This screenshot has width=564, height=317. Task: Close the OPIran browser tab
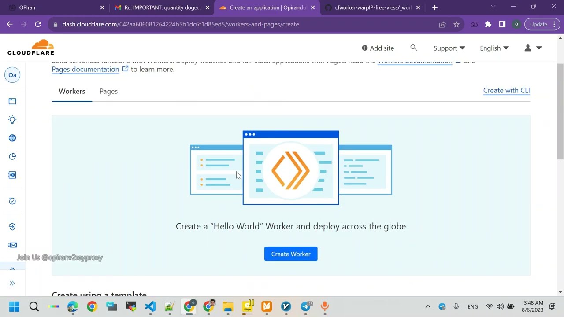pos(102,7)
